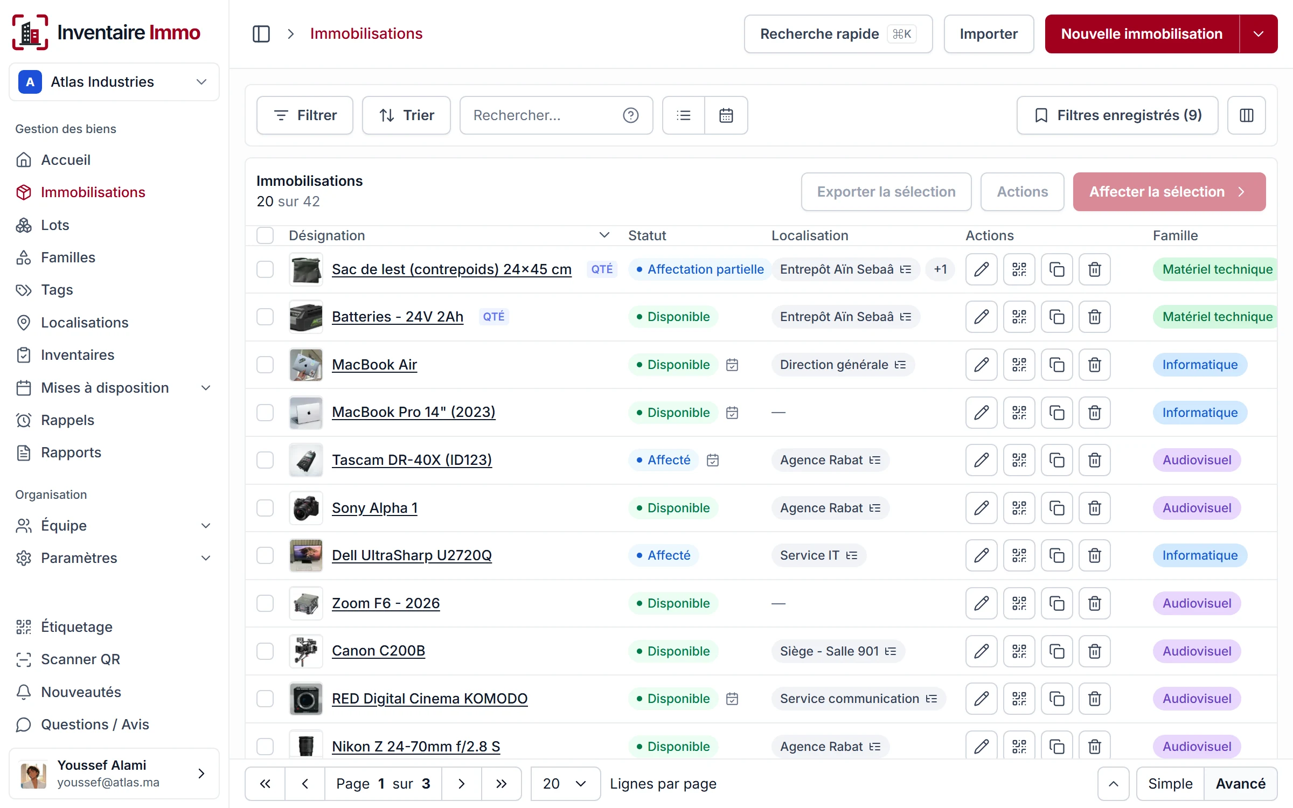The width and height of the screenshot is (1293, 808).
Task: Open Atlas Industries organisation dropdown
Action: coord(114,82)
